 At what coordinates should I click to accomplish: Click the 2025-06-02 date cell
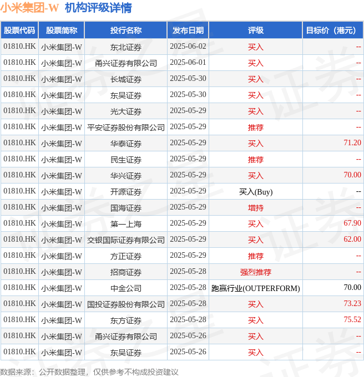tap(188, 47)
